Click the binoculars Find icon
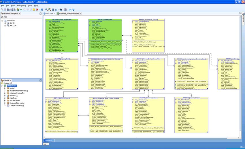The width and height of the screenshot is (245, 149). pyautogui.click(x=61, y=10)
